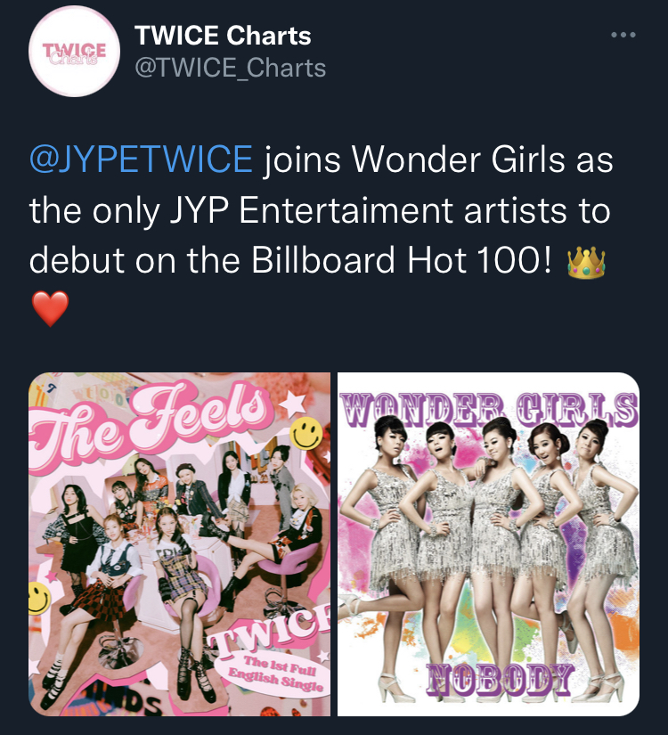This screenshot has width=668, height=735.
Task: Click "JYP Entertaiment" in the tweet text
Action: click(x=311, y=210)
